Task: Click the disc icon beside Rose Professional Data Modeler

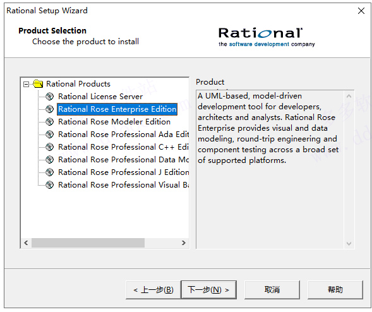Action: (50, 159)
